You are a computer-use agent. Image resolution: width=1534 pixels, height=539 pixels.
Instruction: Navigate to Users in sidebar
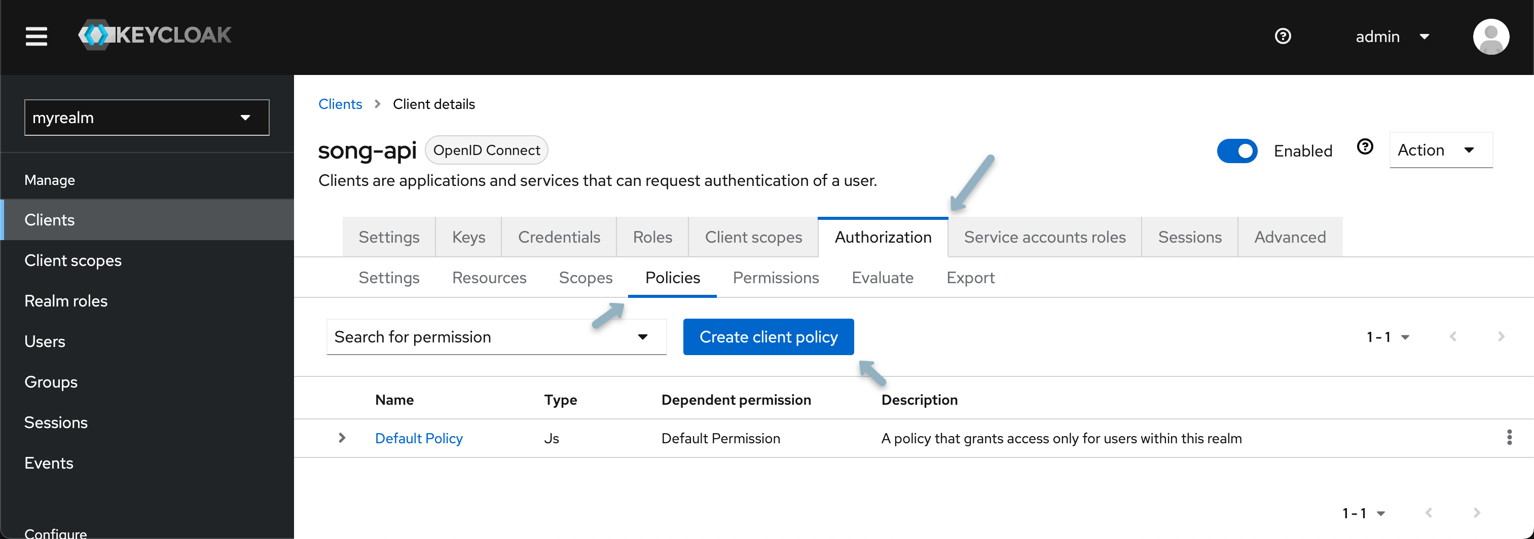pyautogui.click(x=45, y=341)
